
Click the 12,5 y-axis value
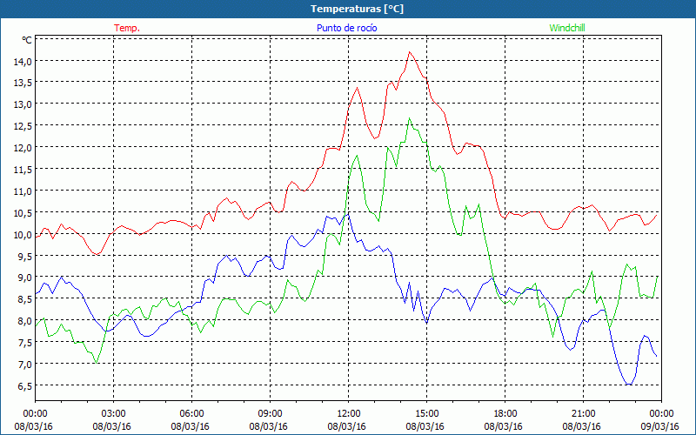coord(23,126)
